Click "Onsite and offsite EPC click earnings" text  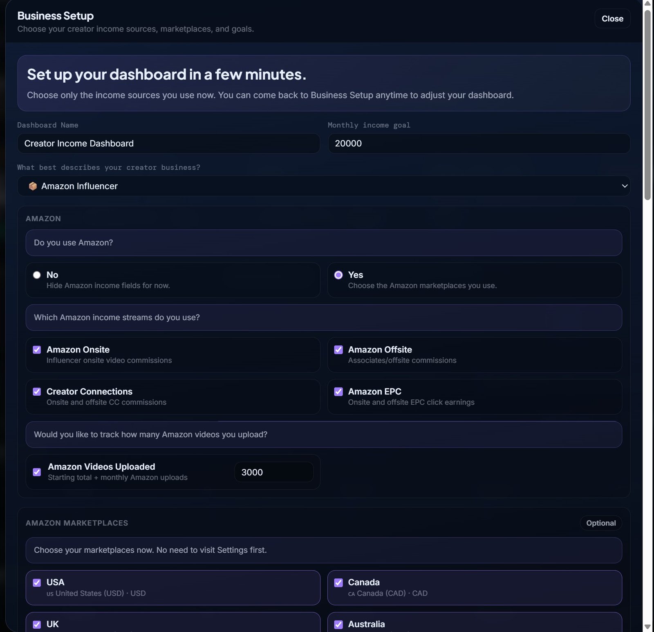coord(411,402)
